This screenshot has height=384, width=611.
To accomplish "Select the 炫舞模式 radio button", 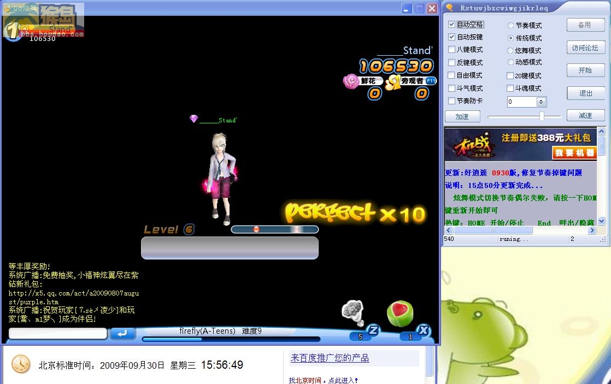I will tap(510, 51).
